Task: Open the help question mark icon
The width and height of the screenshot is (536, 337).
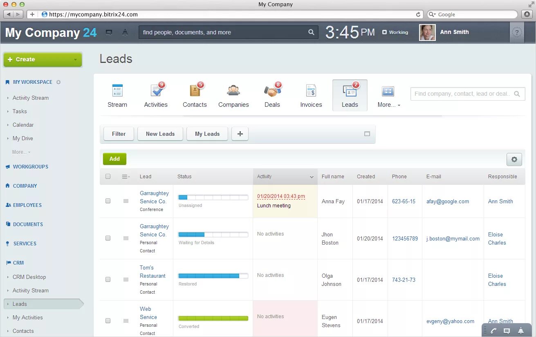Action: tap(517, 32)
